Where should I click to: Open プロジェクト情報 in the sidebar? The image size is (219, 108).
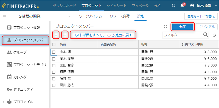coord(27,27)
